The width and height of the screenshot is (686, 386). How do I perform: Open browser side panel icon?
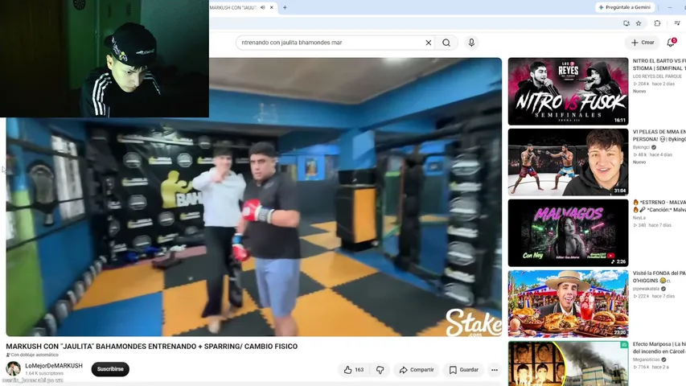677,23
